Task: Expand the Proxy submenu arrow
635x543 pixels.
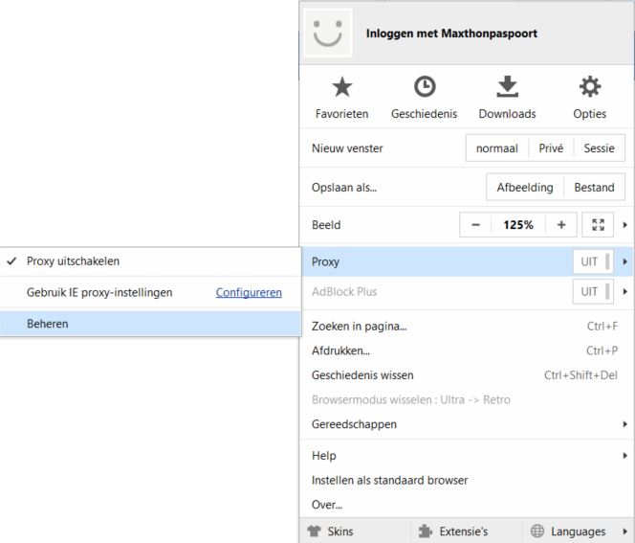Action: pos(624,261)
